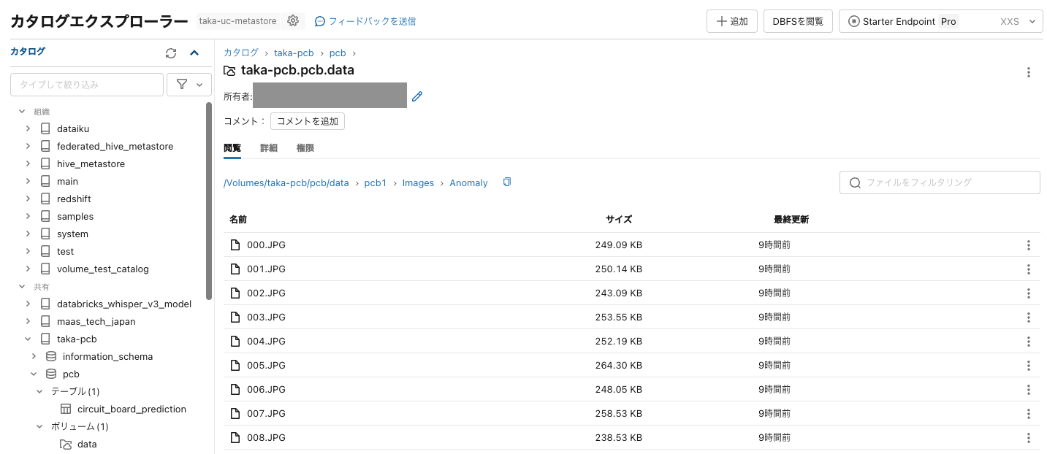Click the circuit_board_prediction table icon
The height and width of the screenshot is (454, 1047).
click(x=64, y=409)
